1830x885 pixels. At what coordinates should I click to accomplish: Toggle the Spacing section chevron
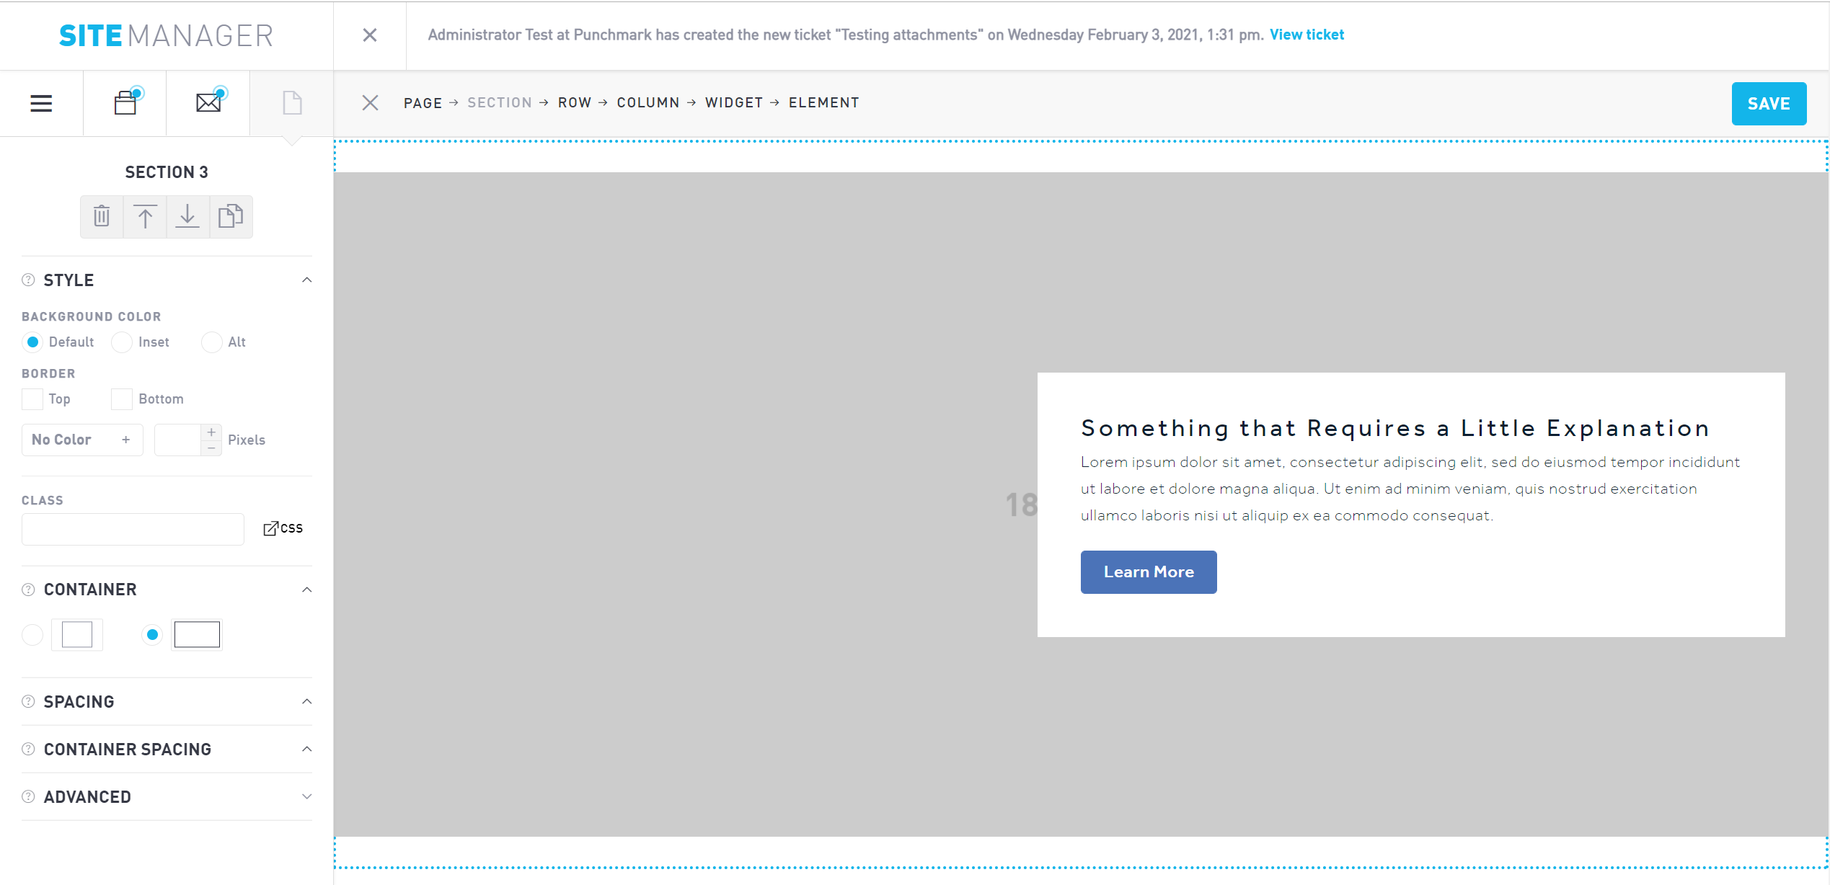pos(306,701)
